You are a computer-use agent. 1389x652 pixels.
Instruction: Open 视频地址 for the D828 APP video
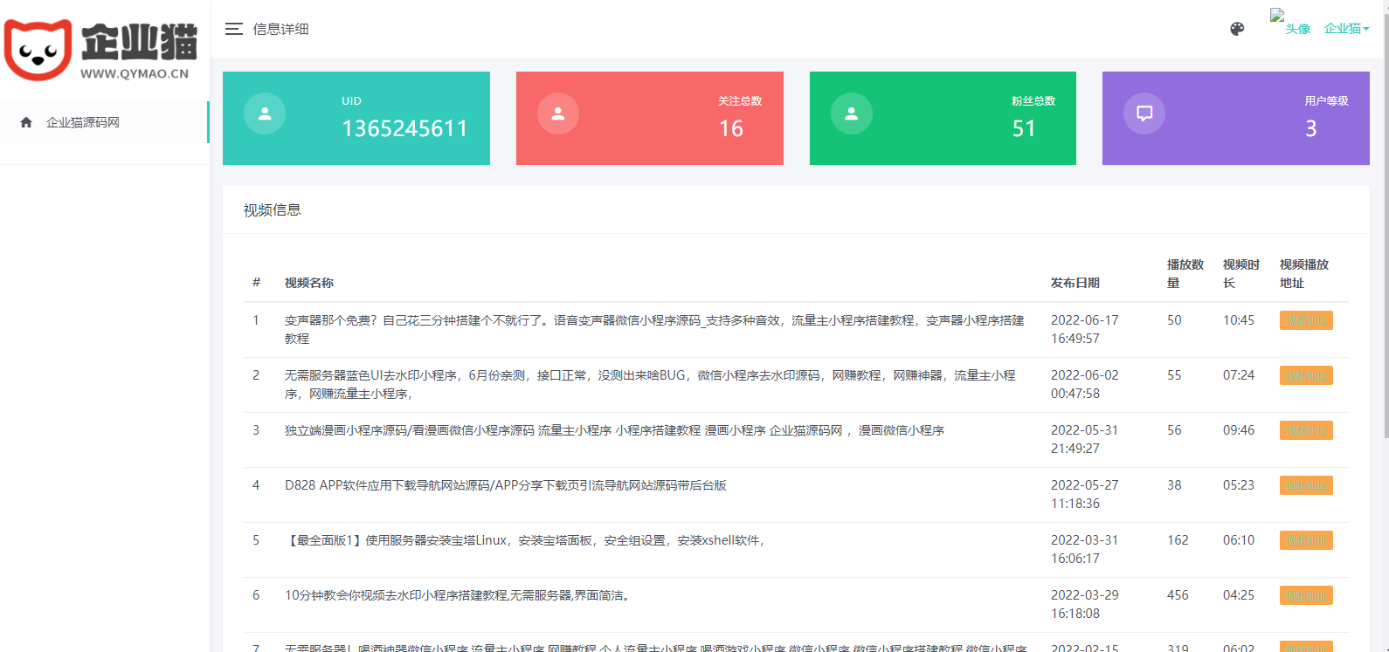pos(1306,485)
